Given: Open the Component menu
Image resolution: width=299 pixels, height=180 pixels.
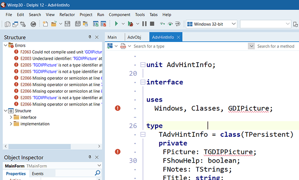Looking at the screenshot, I should 120,15.
